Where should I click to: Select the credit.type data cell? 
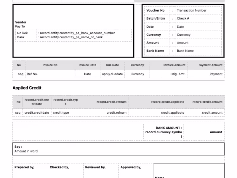pyautogui.click(x=65, y=113)
